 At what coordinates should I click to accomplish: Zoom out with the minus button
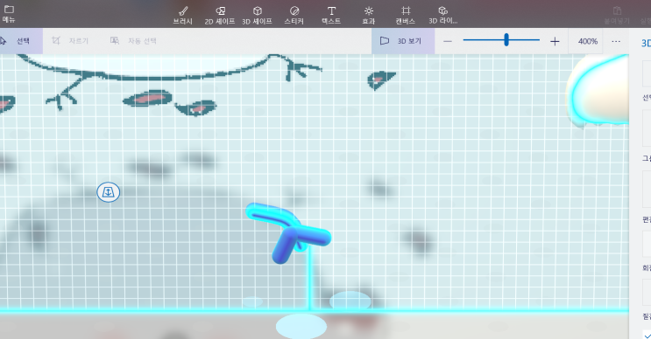coord(448,41)
